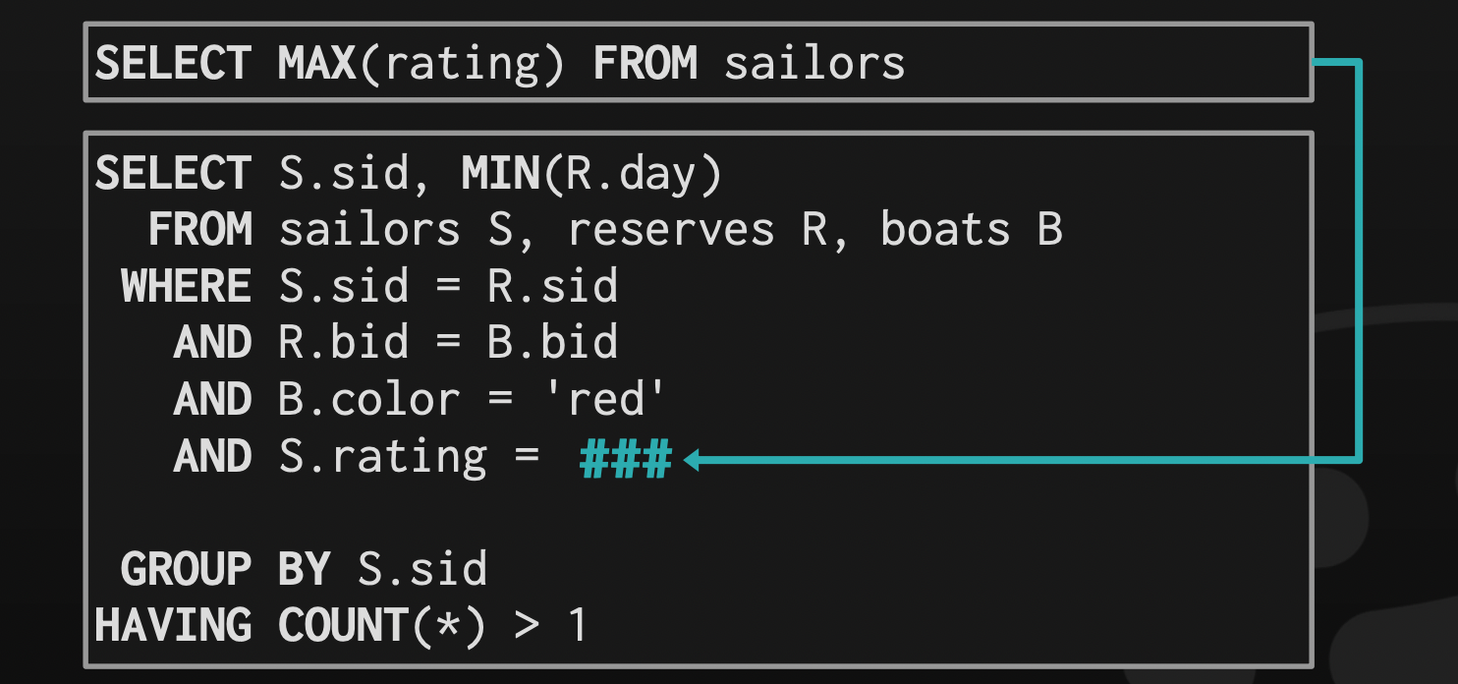The width and height of the screenshot is (1458, 684).
Task: Click 'sailors' in the top query
Action: 814,64
